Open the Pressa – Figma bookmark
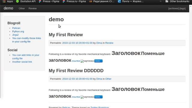The height and width of the screenshot is (108, 192). pyautogui.click(x=49, y=1)
